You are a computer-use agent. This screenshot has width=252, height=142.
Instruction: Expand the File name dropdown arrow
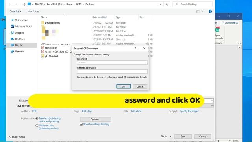(x=212, y=101)
